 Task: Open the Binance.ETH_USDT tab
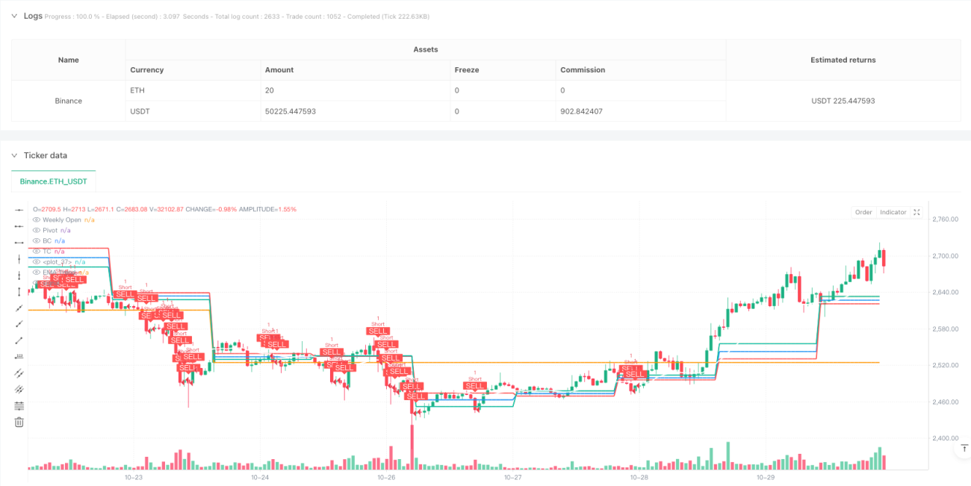click(54, 181)
